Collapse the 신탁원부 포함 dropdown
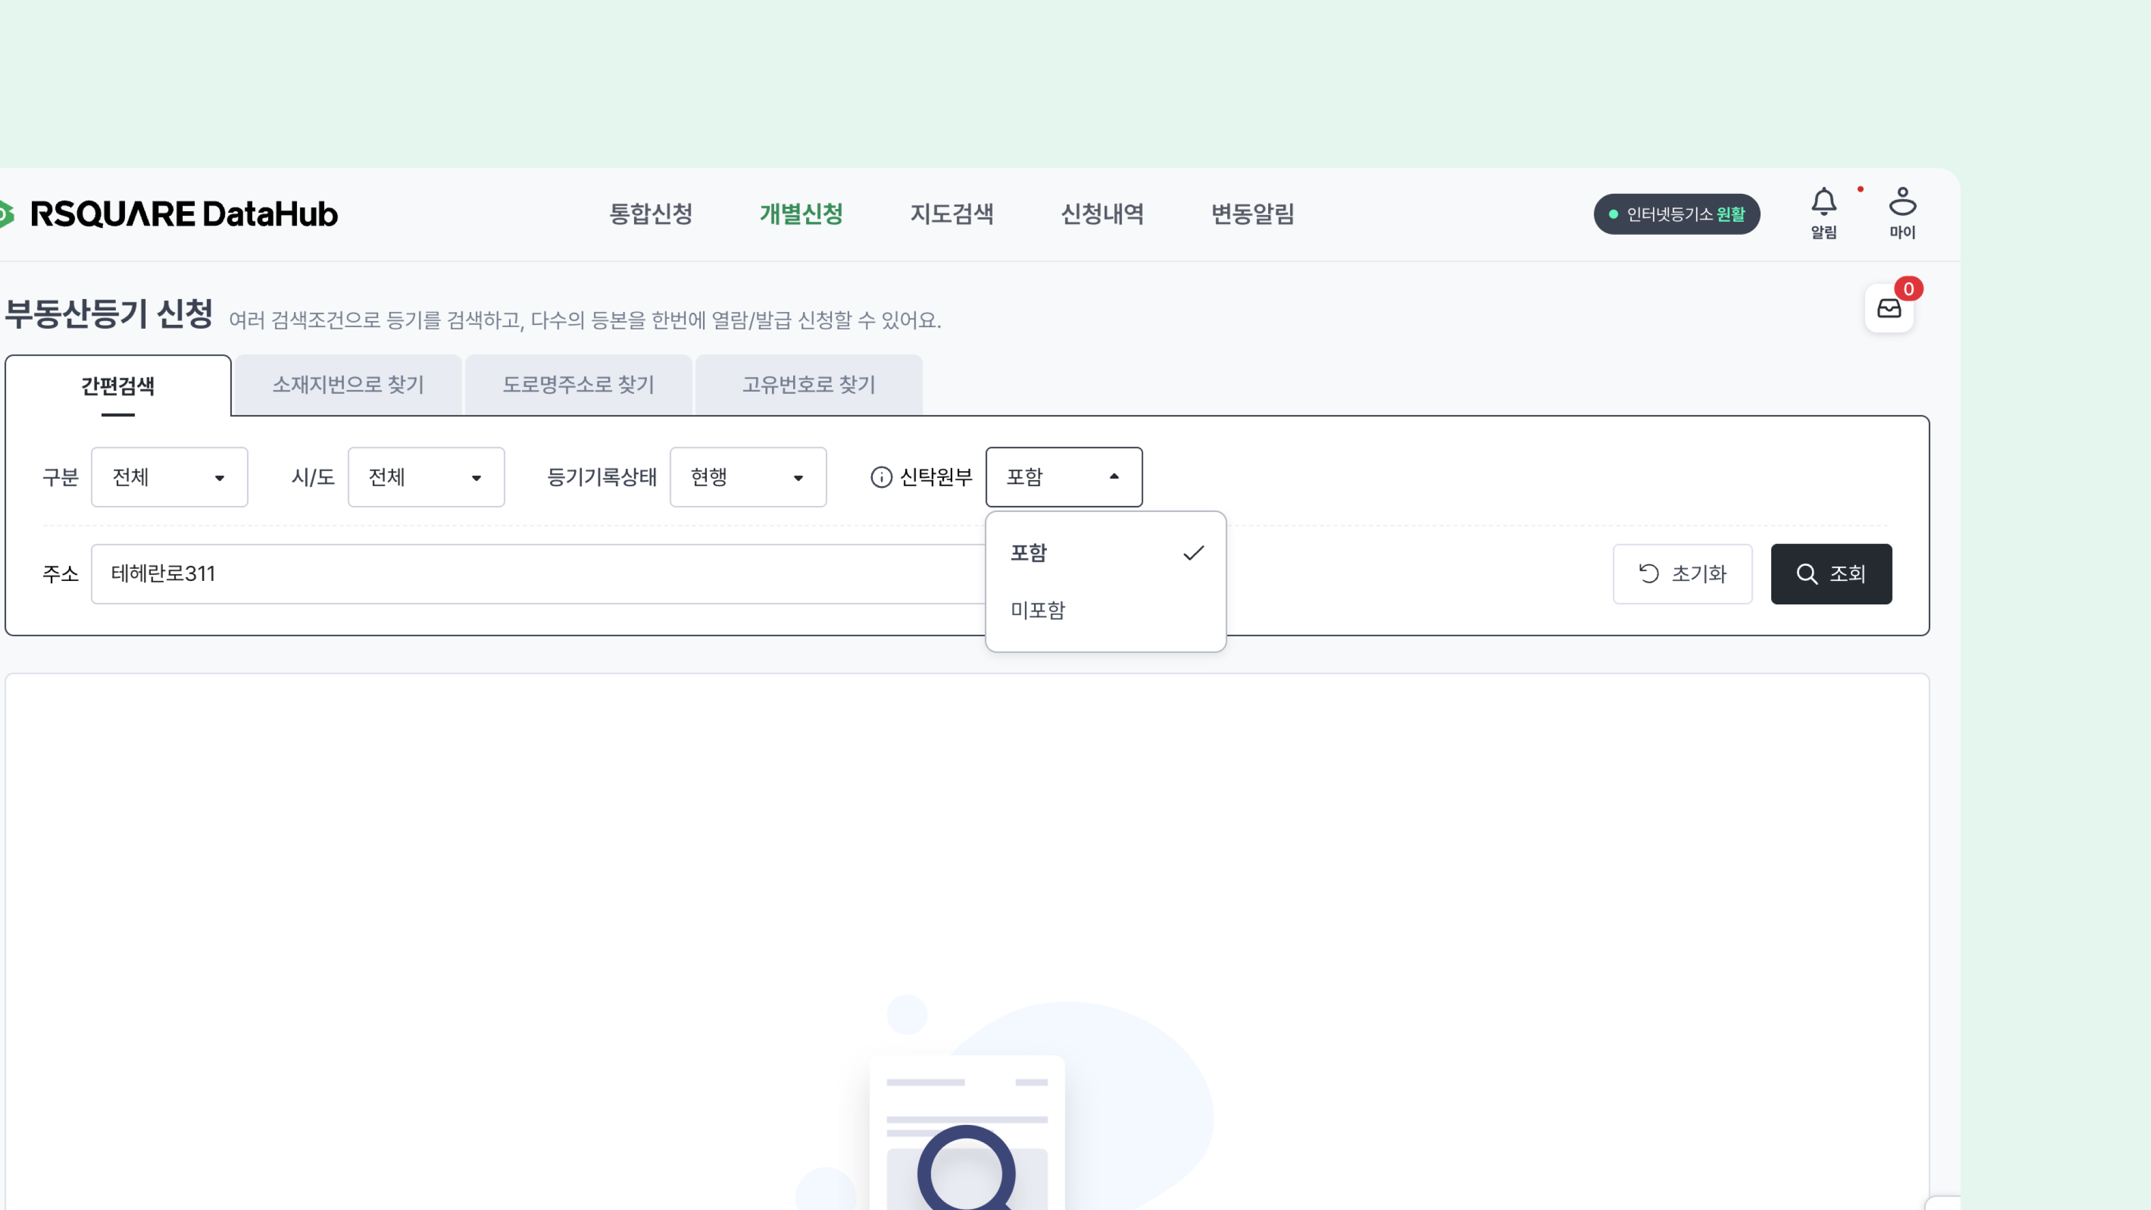This screenshot has height=1210, width=2151. (1063, 477)
